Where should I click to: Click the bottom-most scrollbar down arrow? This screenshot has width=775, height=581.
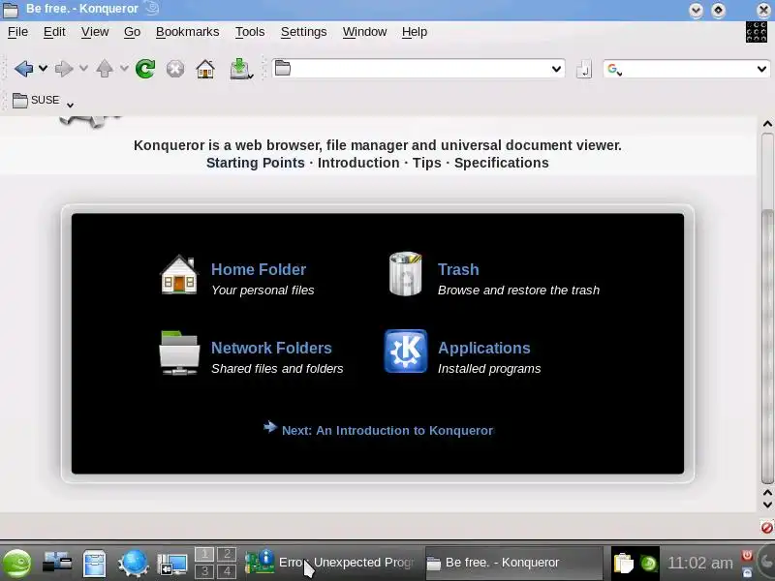(x=767, y=505)
